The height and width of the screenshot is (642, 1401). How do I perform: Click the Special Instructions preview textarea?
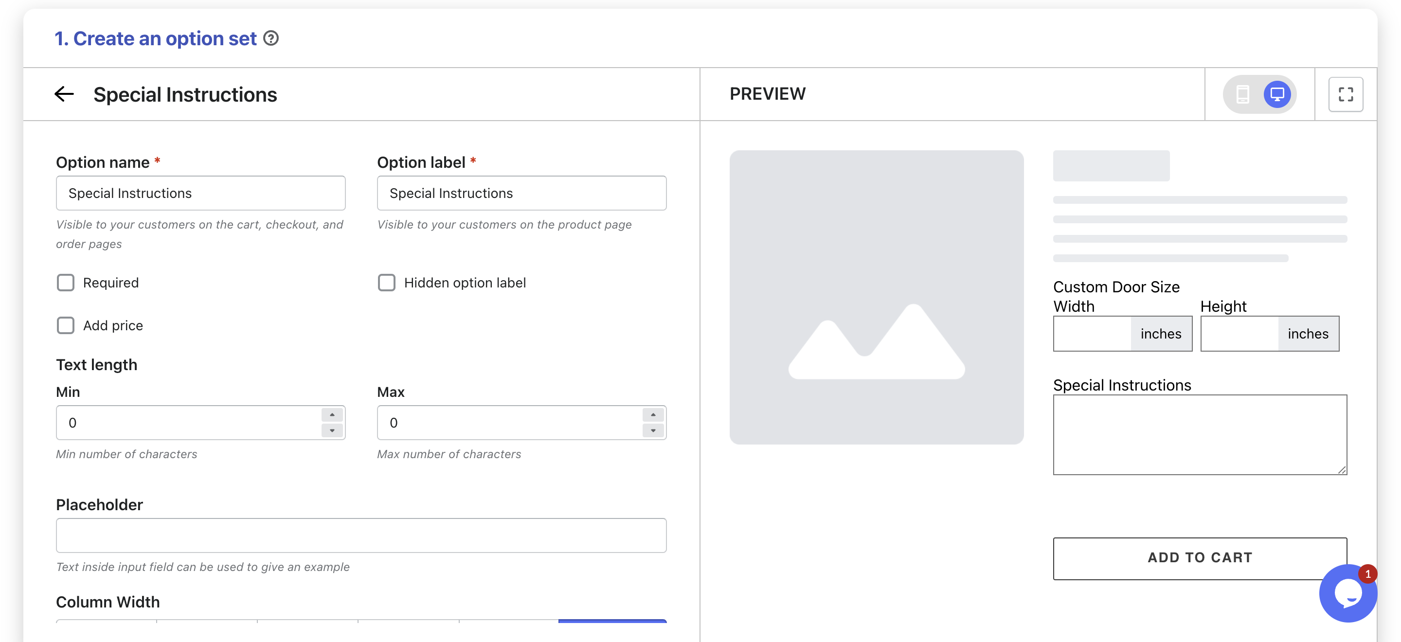point(1199,434)
